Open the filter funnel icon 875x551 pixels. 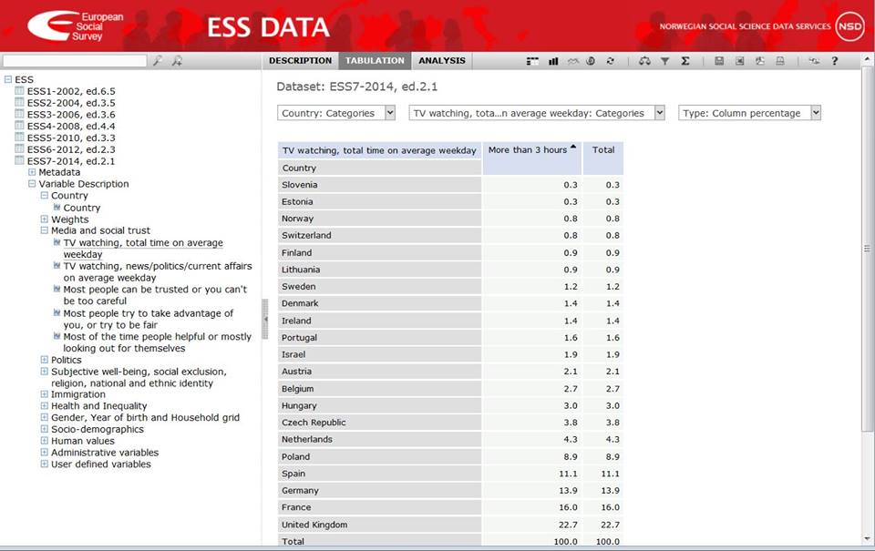tap(664, 61)
